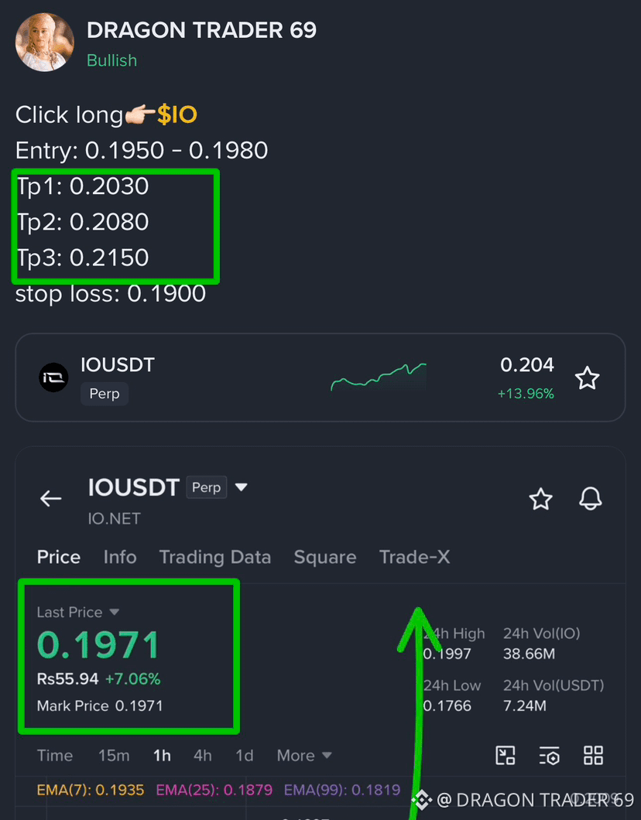Expand the More intervals dropdown

tap(304, 755)
